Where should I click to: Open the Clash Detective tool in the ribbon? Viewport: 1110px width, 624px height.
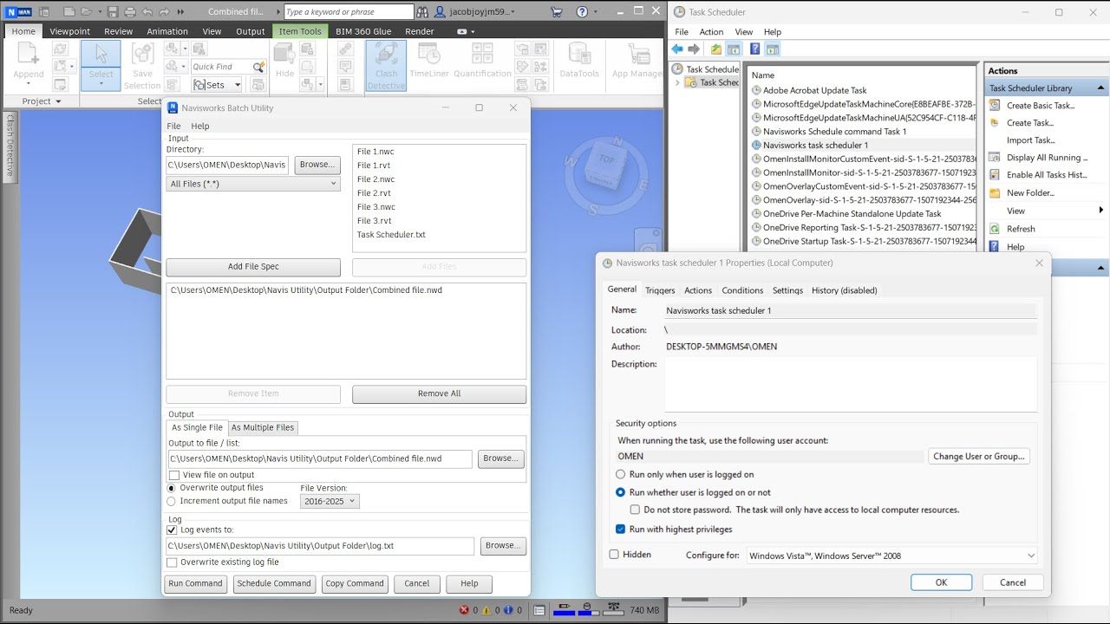click(x=386, y=65)
